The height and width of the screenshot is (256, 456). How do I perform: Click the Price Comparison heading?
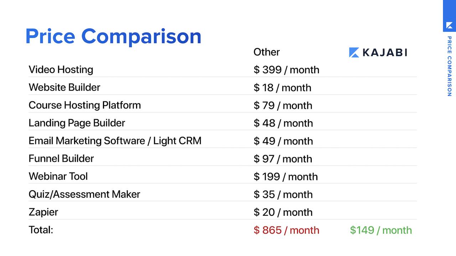pyautogui.click(x=113, y=37)
